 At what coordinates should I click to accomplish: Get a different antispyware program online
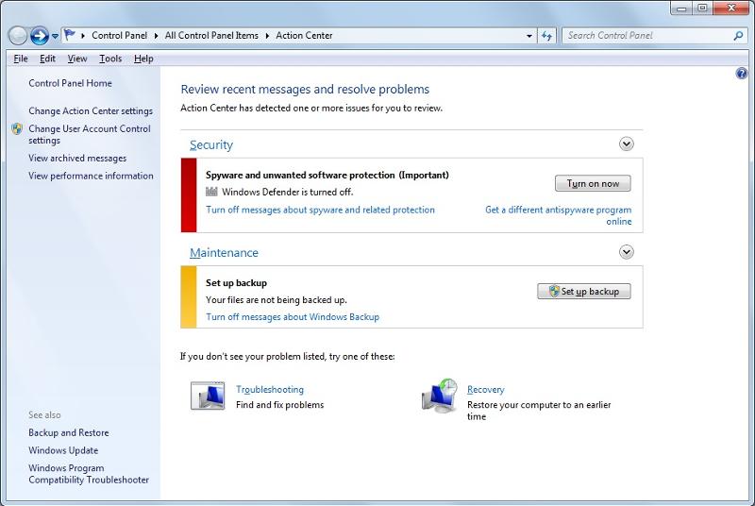(559, 215)
